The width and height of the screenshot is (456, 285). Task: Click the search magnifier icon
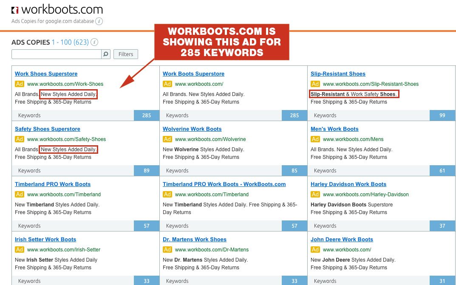tap(106, 54)
